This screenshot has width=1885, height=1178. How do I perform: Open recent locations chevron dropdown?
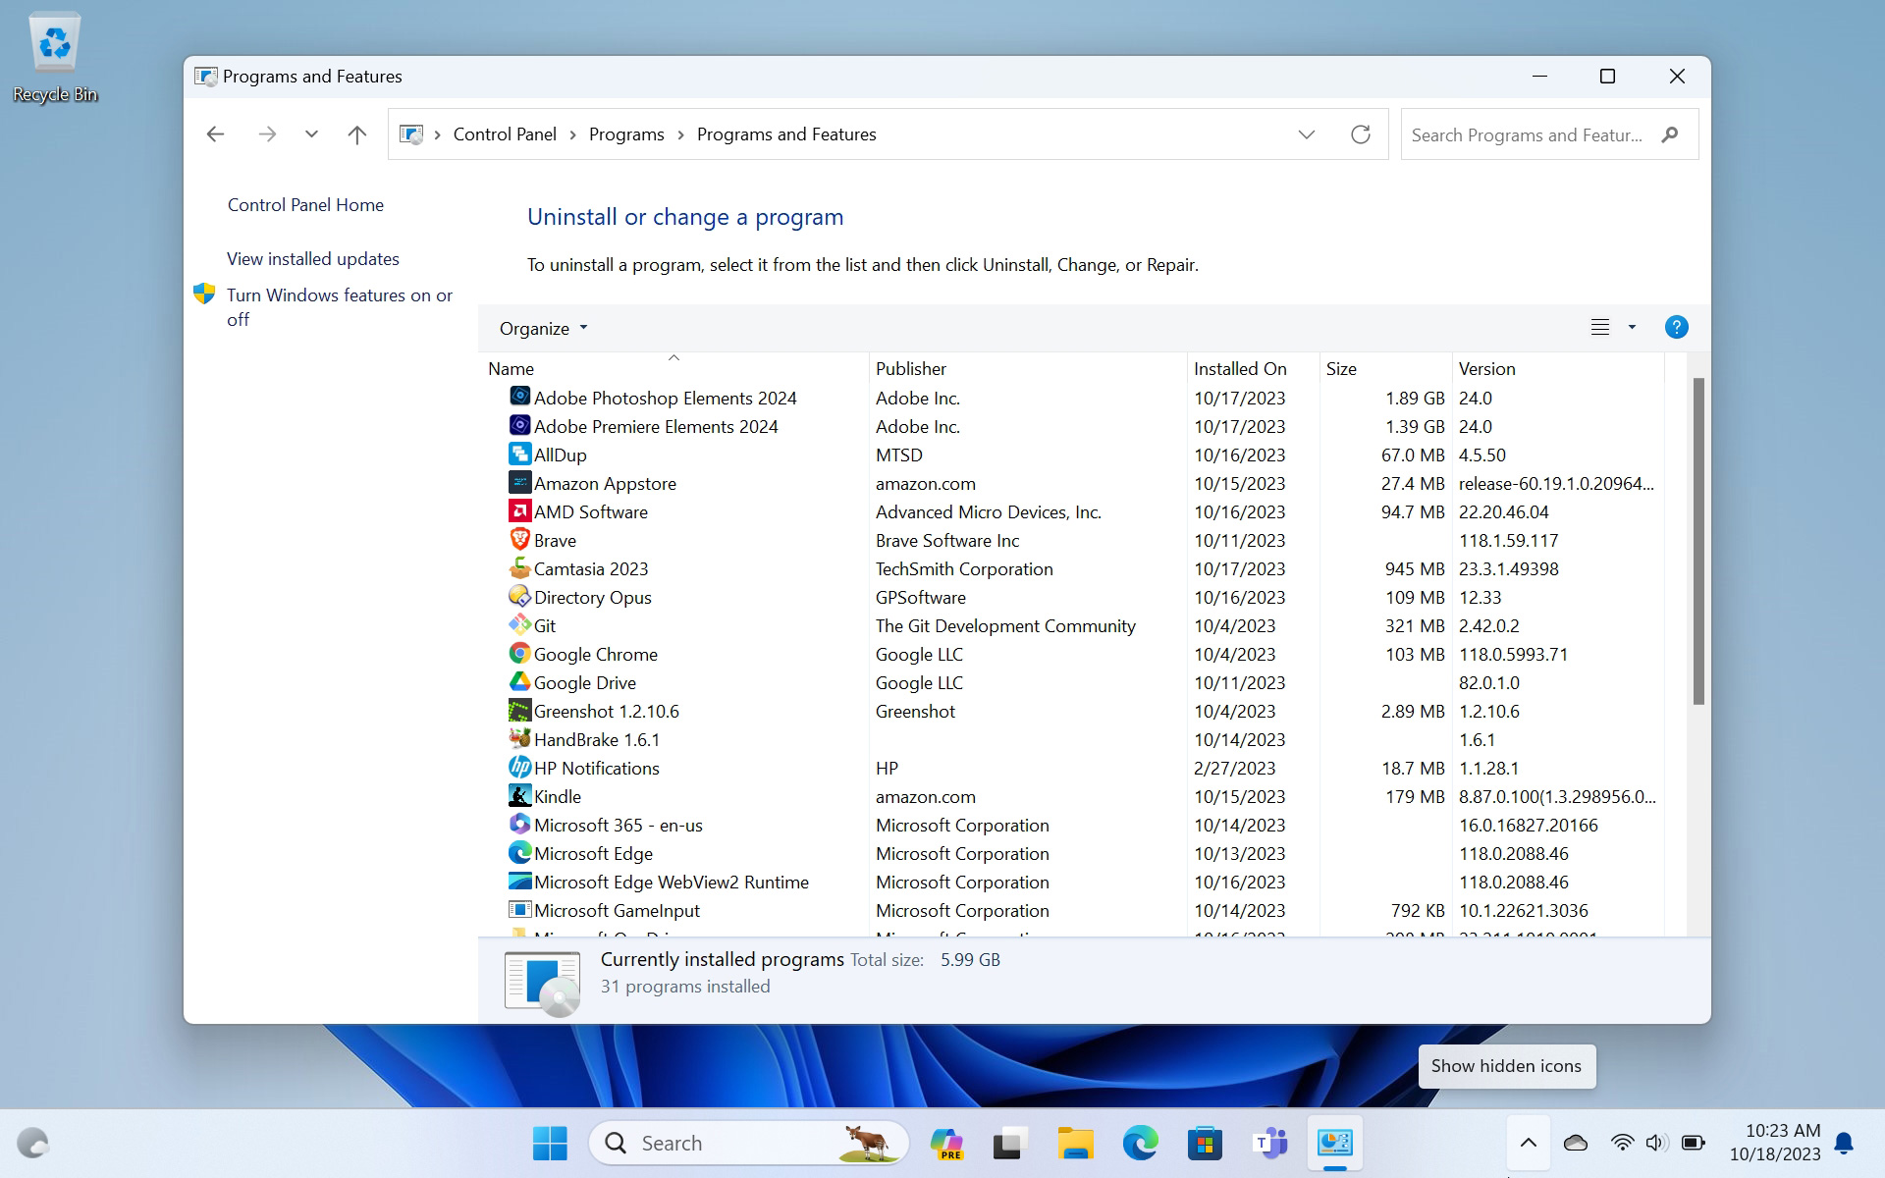click(x=311, y=134)
